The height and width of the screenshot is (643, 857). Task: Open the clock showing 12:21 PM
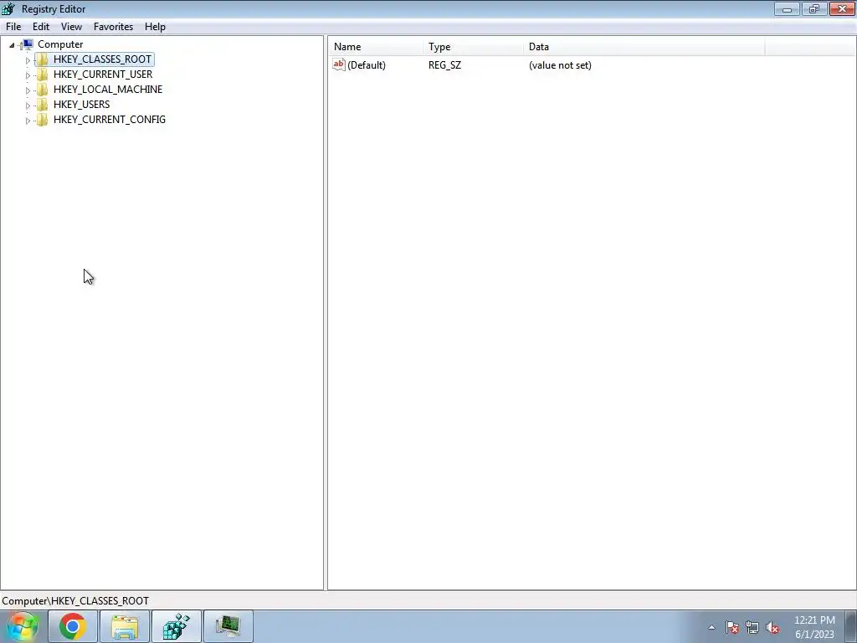(814, 627)
